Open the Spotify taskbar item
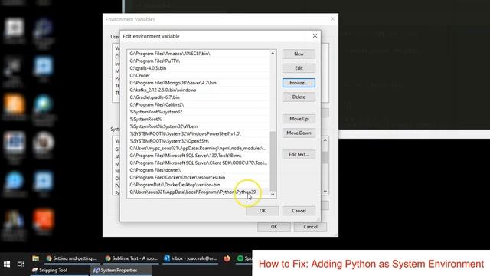 [x=244, y=258]
